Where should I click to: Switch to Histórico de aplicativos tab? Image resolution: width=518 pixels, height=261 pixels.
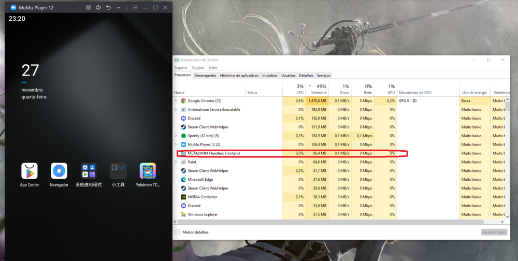[239, 76]
